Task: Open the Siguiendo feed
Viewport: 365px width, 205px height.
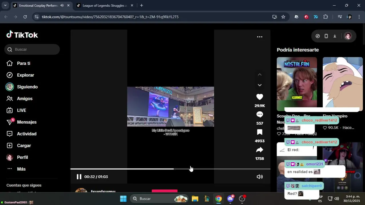Action: [27, 87]
